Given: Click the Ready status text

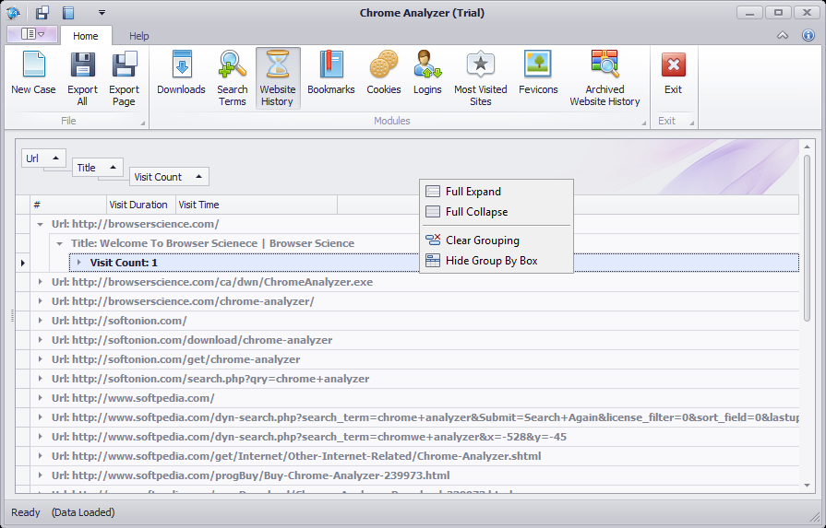Looking at the screenshot, I should point(25,512).
